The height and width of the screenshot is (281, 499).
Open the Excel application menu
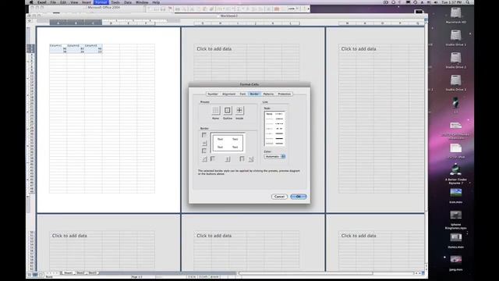(x=41, y=2)
